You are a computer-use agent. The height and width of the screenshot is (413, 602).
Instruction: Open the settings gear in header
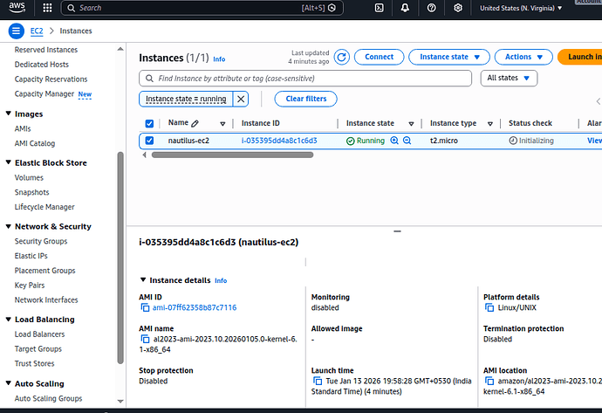(x=458, y=8)
